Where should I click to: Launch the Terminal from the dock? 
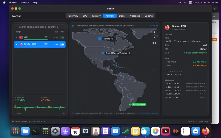point(35,131)
